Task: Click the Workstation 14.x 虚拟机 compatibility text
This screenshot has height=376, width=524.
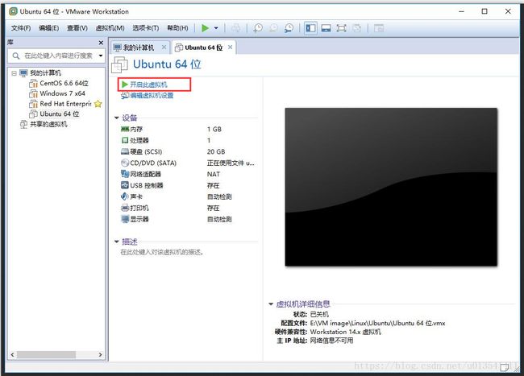Action: pos(346,332)
